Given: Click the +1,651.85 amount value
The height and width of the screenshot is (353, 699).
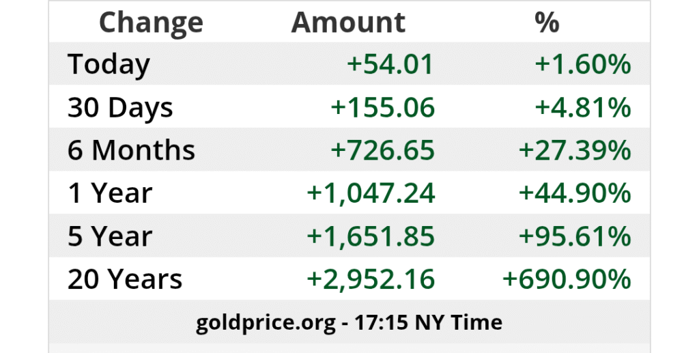Looking at the screenshot, I should coord(371,237).
